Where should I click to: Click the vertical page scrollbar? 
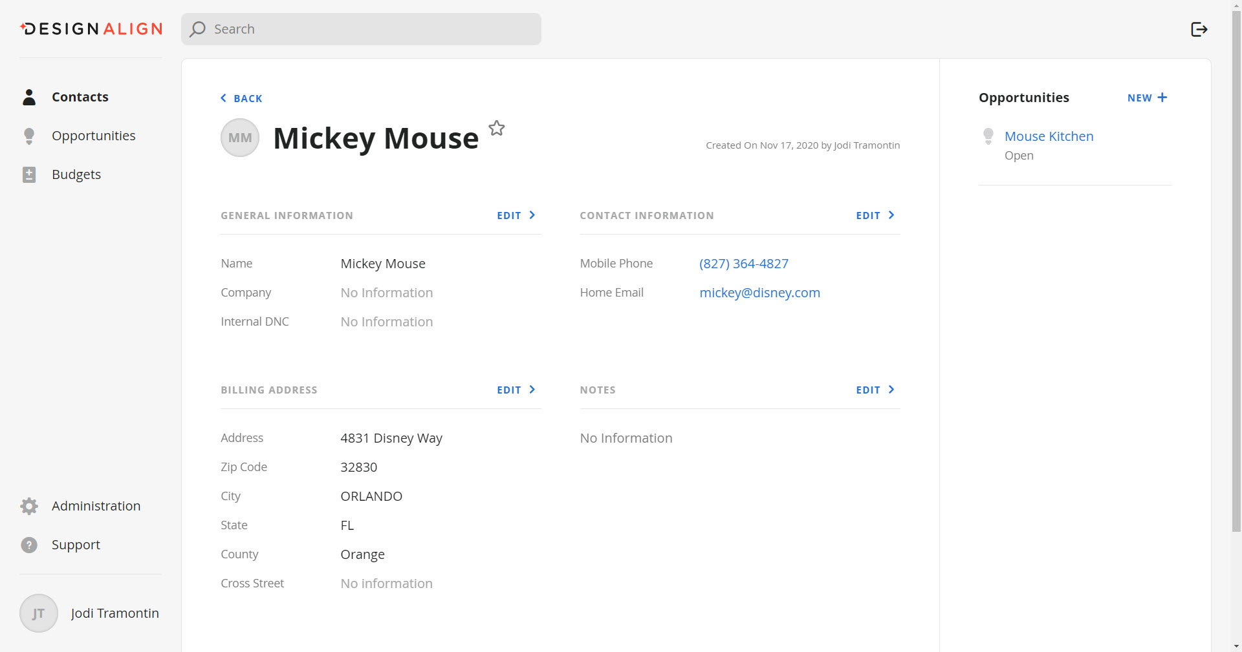point(1236,271)
